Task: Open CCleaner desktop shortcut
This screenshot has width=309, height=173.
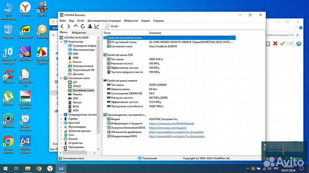Action: click(x=8, y=76)
